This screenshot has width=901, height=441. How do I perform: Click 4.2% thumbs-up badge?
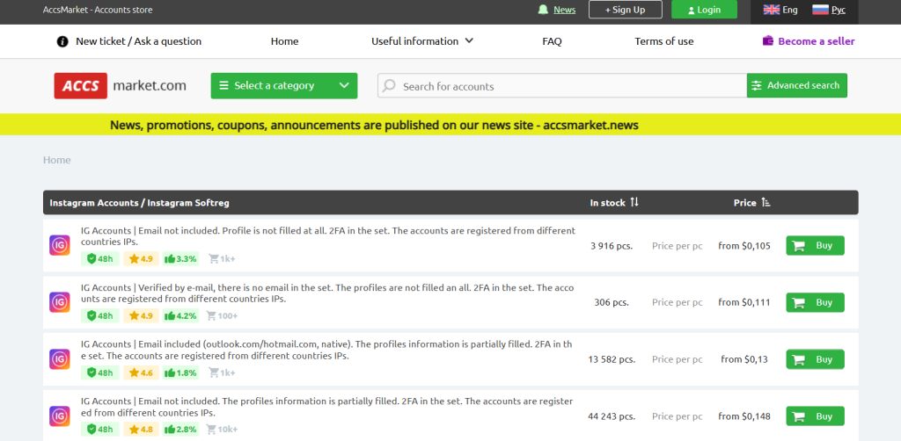pos(181,315)
